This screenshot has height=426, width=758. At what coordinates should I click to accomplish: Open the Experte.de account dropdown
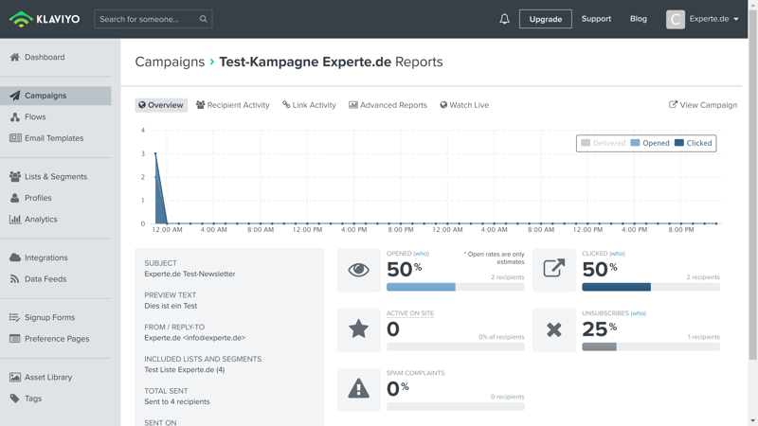click(703, 19)
